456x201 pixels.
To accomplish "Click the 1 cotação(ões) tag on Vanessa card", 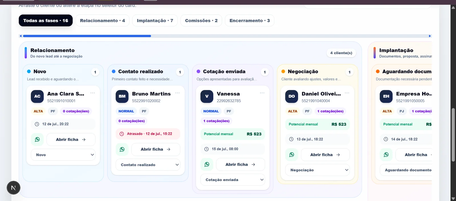I will 216,121.
